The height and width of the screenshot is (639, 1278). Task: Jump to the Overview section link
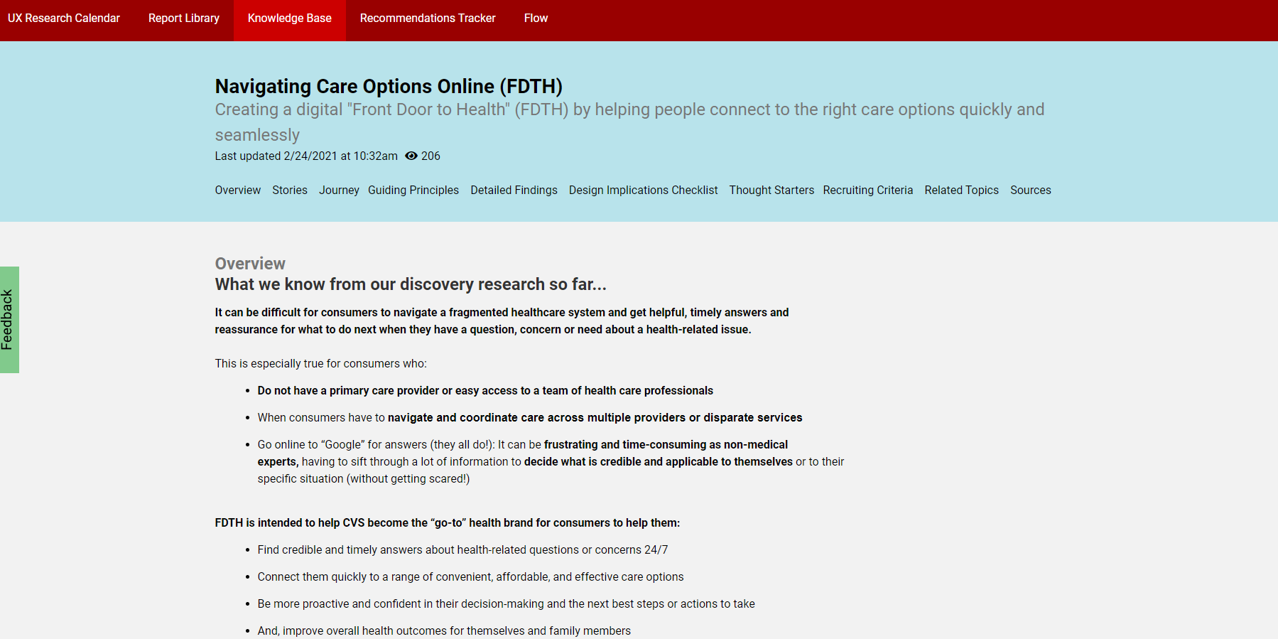point(238,190)
